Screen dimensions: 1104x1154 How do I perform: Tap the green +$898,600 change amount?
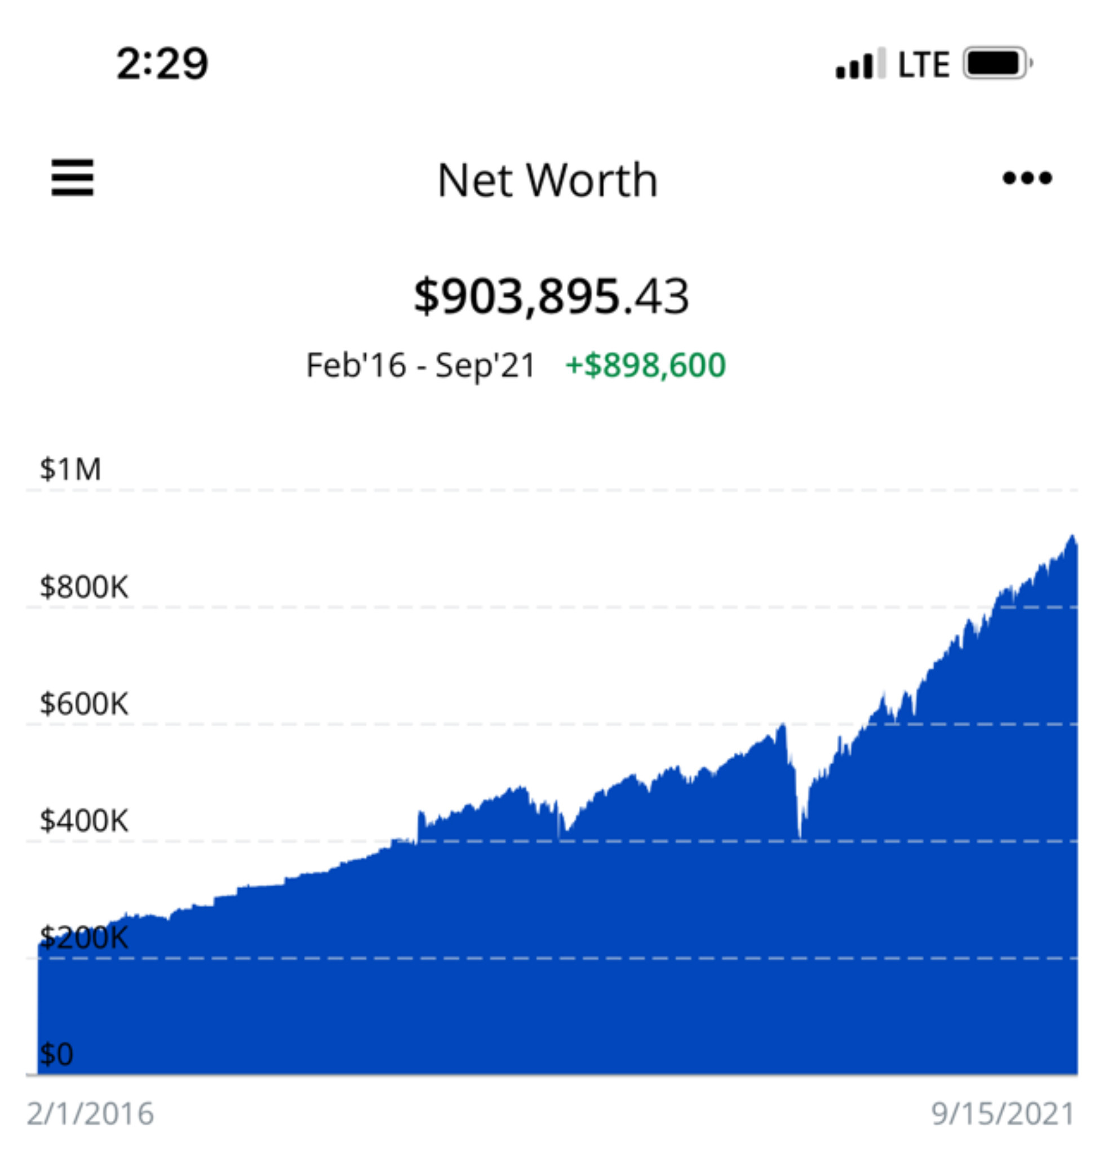(x=646, y=366)
